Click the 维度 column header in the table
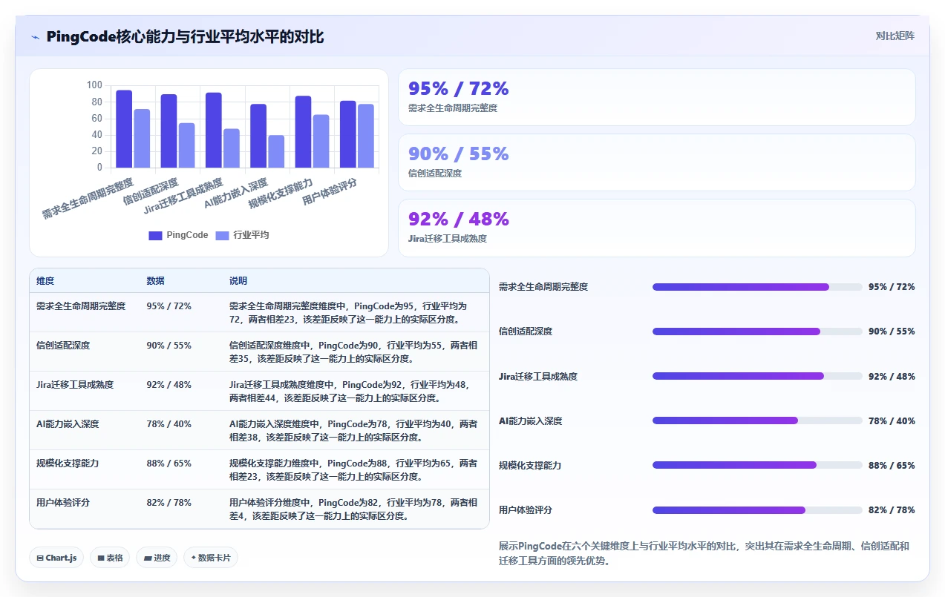This screenshot has width=945, height=597. [45, 281]
